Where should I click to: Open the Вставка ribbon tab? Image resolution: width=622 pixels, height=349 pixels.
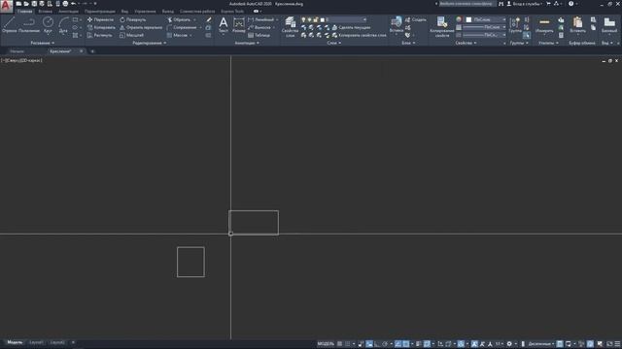coord(45,11)
